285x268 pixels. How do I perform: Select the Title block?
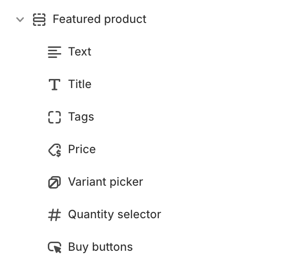tap(79, 84)
